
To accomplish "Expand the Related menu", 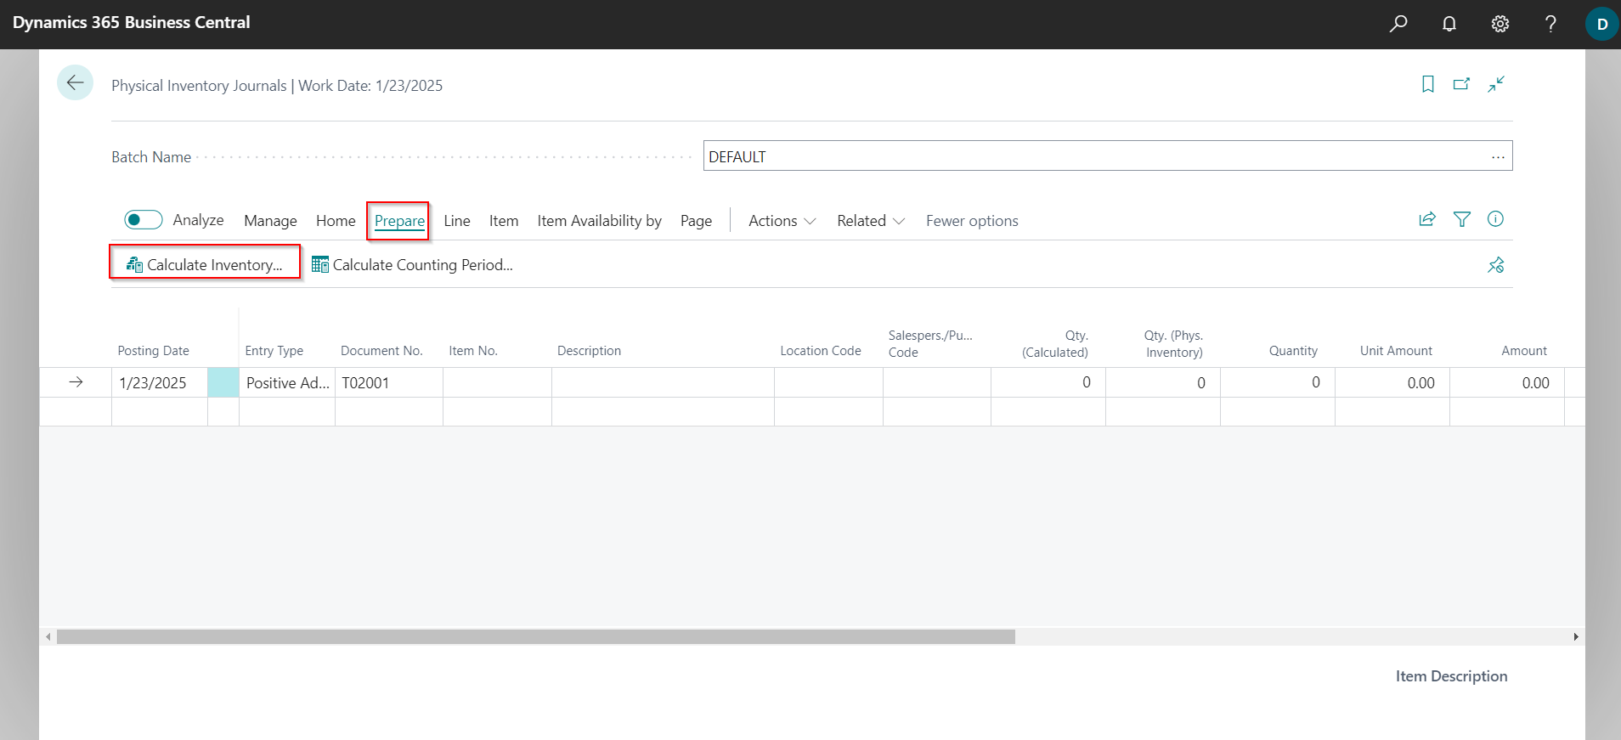I will [x=871, y=221].
